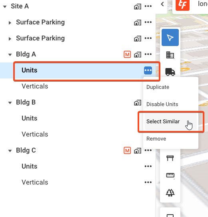Image resolution: width=208 pixels, height=217 pixels.
Task: Open the orange TF logo
Action: [182, 4]
